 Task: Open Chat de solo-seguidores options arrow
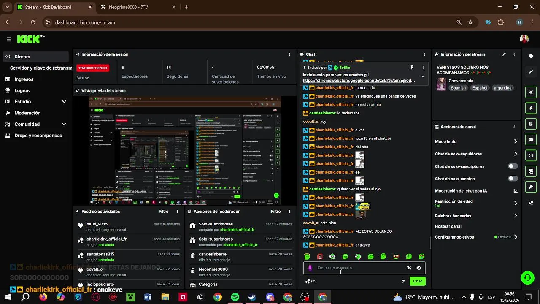point(515,154)
